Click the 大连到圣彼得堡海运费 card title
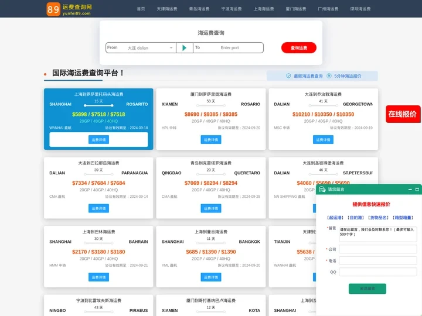The image size is (422, 316). click(323, 163)
